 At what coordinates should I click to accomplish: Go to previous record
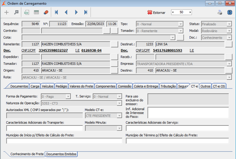66,12
